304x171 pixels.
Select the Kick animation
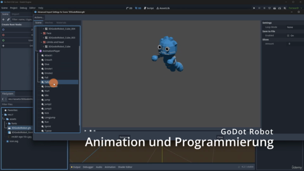(x=47, y=113)
